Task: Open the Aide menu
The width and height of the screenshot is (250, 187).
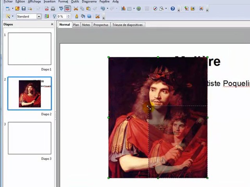Action: pyautogui.click(x=115, y=2)
